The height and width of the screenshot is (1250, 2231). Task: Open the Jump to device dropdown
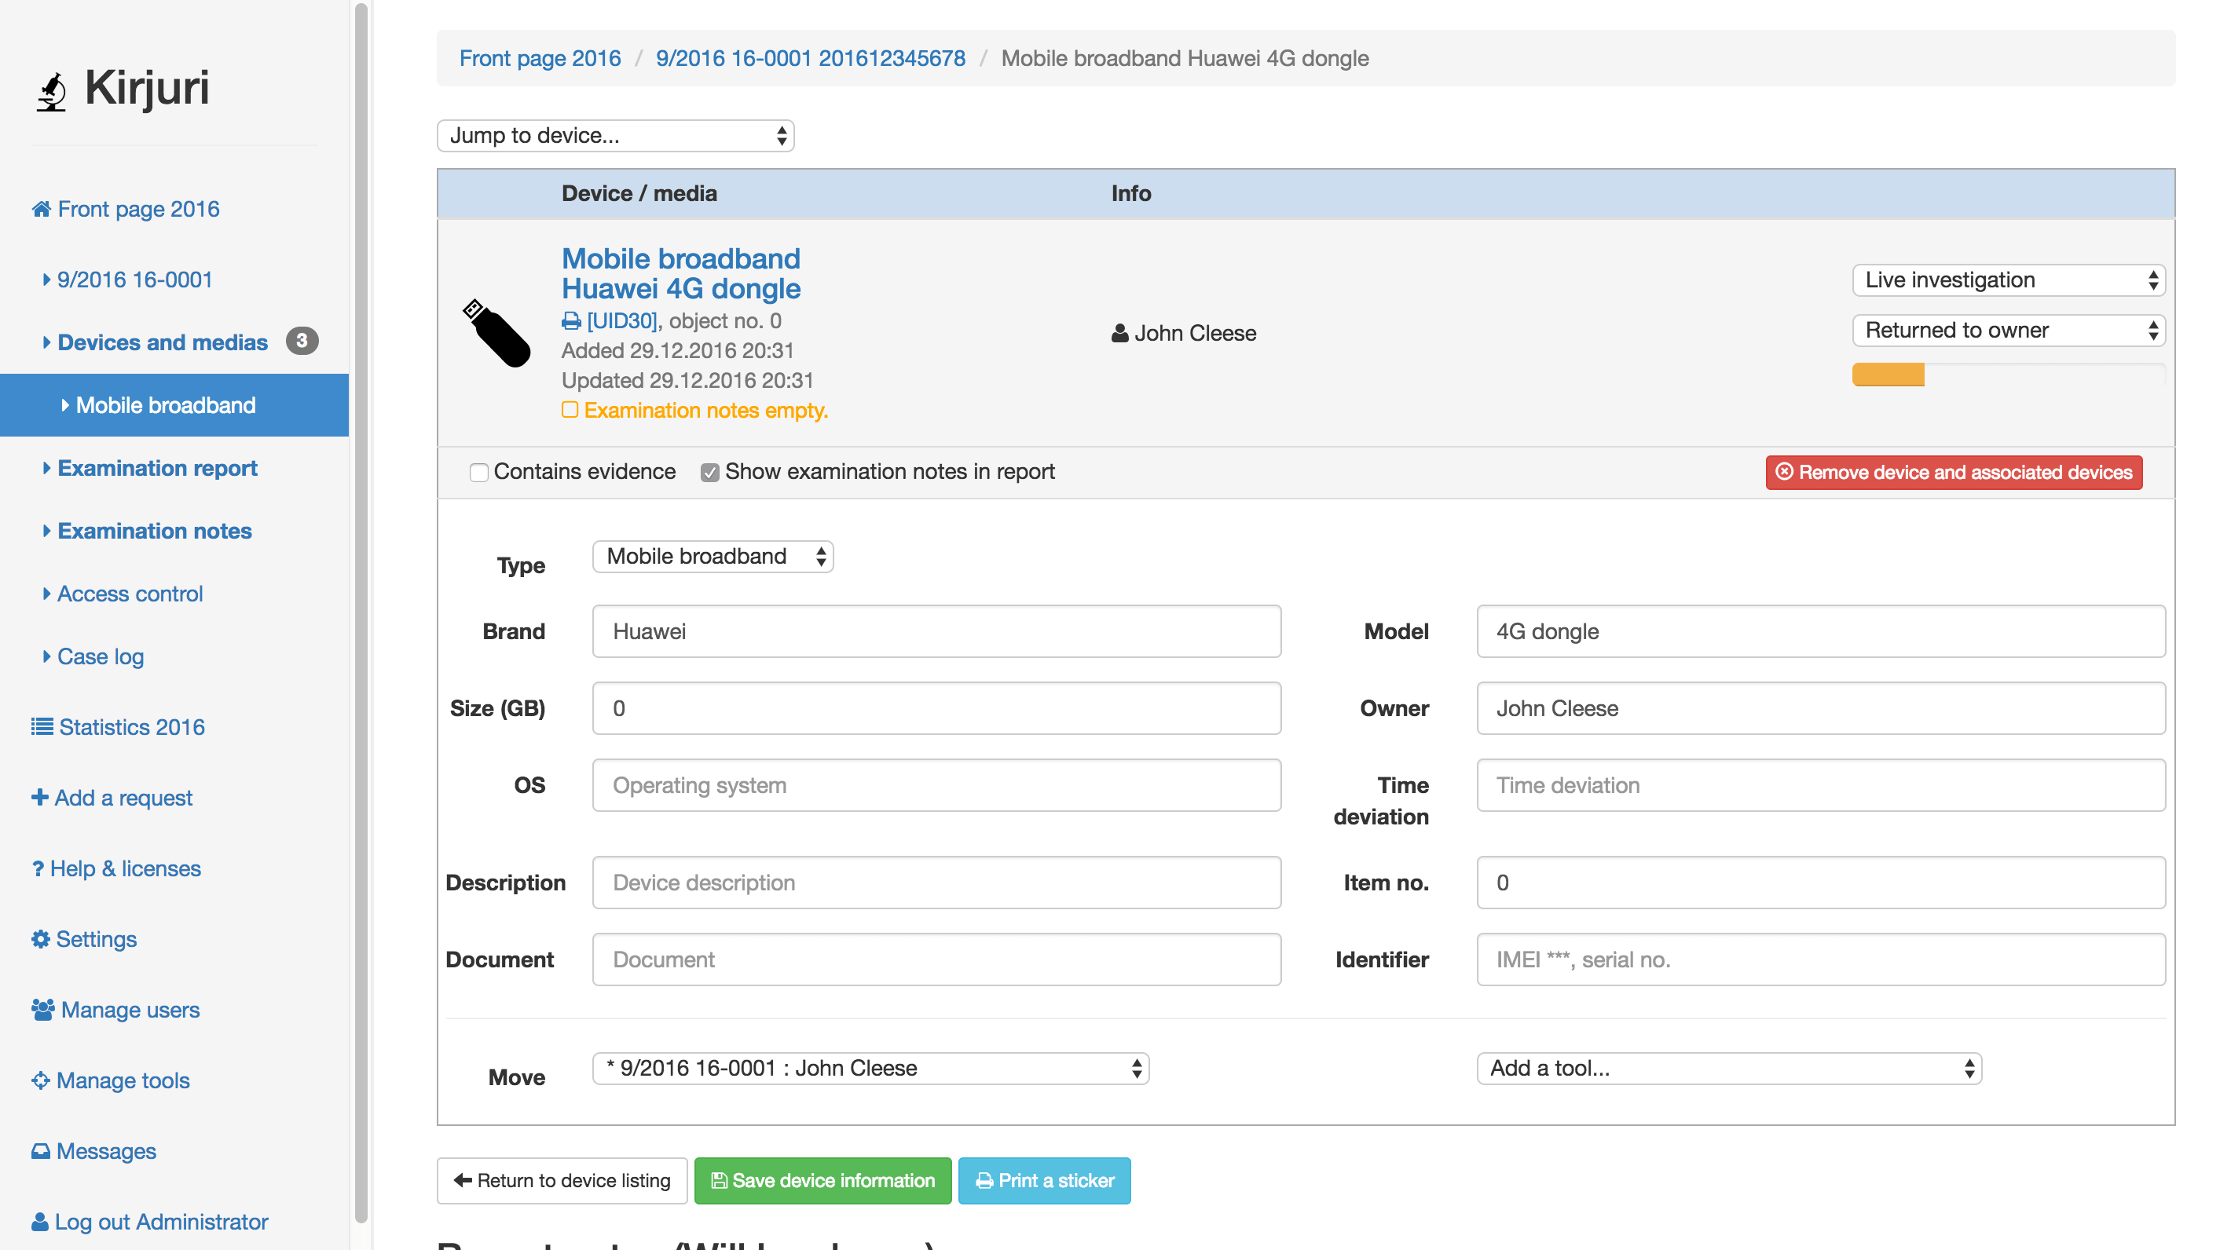tap(615, 136)
